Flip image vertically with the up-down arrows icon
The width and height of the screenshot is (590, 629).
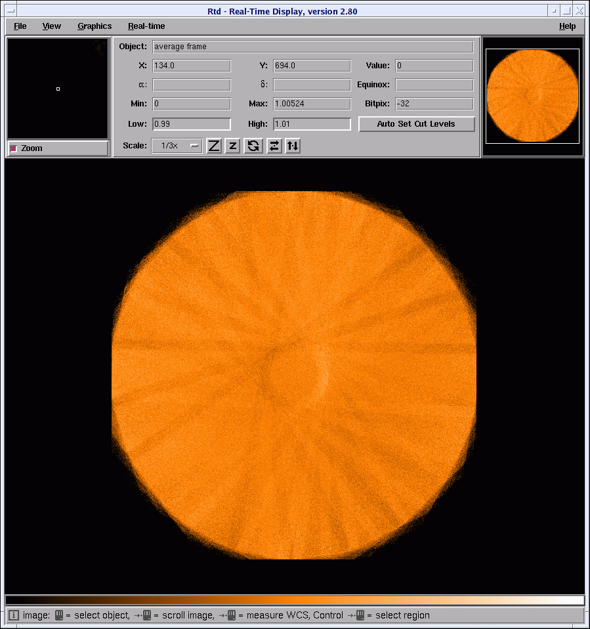(293, 146)
